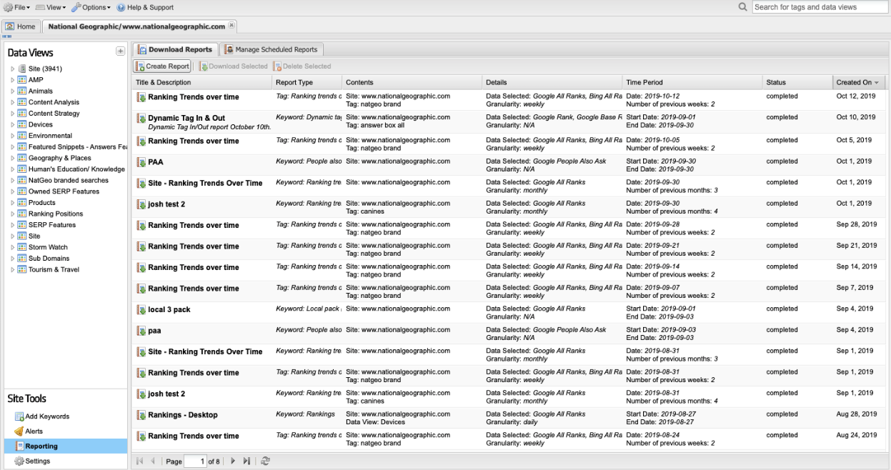Screen dimensions: 891x470
Task: Switch to Manage Scheduled Reports tab
Action: (x=271, y=50)
